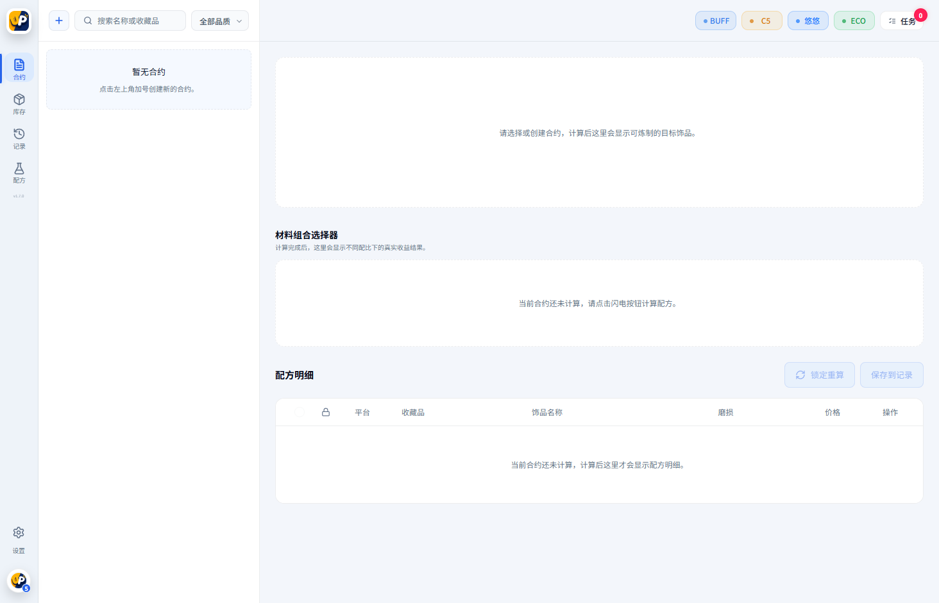Switch to the 磨损 column header
Viewport: 939px width, 603px height.
click(726, 412)
